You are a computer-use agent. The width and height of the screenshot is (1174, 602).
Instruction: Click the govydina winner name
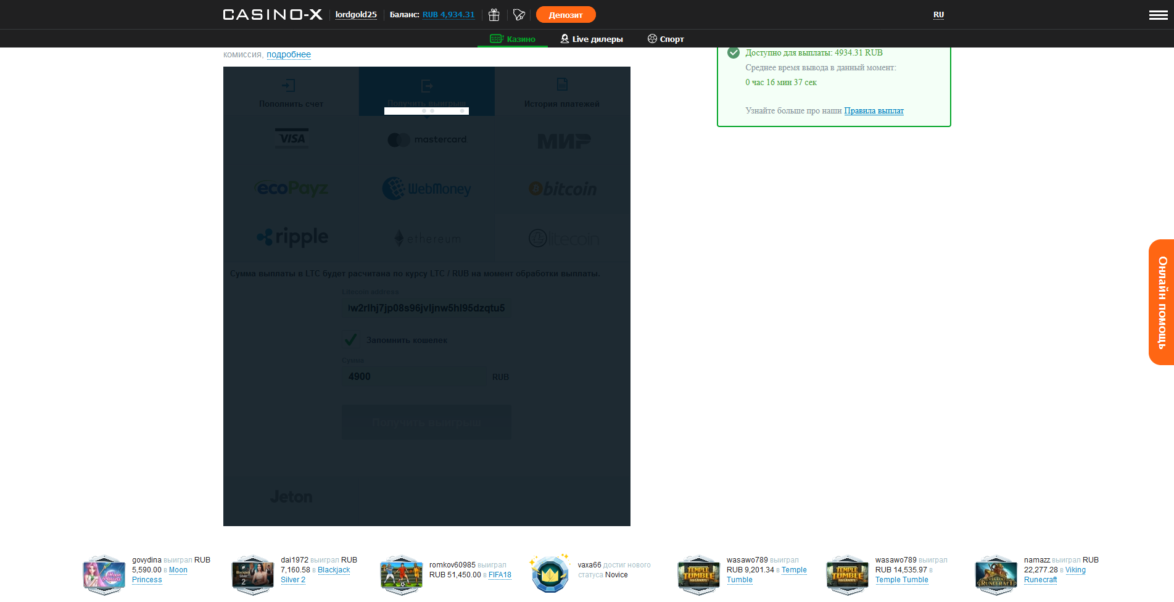[x=147, y=560]
